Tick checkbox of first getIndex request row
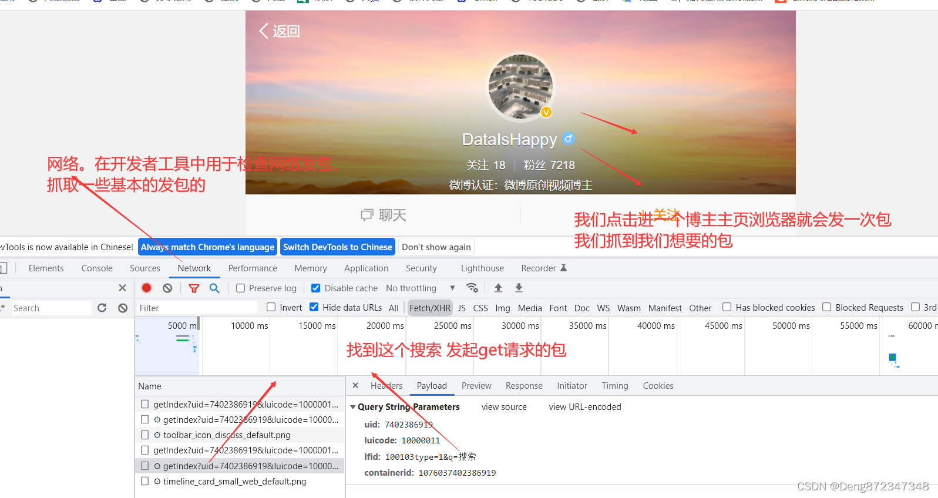938x498 pixels. coord(144,404)
